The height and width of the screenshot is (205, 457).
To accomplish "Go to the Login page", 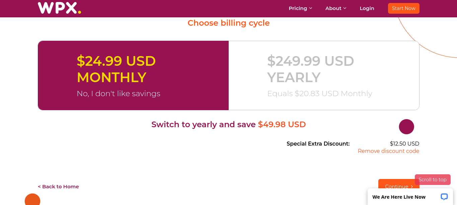I will pos(367,8).
